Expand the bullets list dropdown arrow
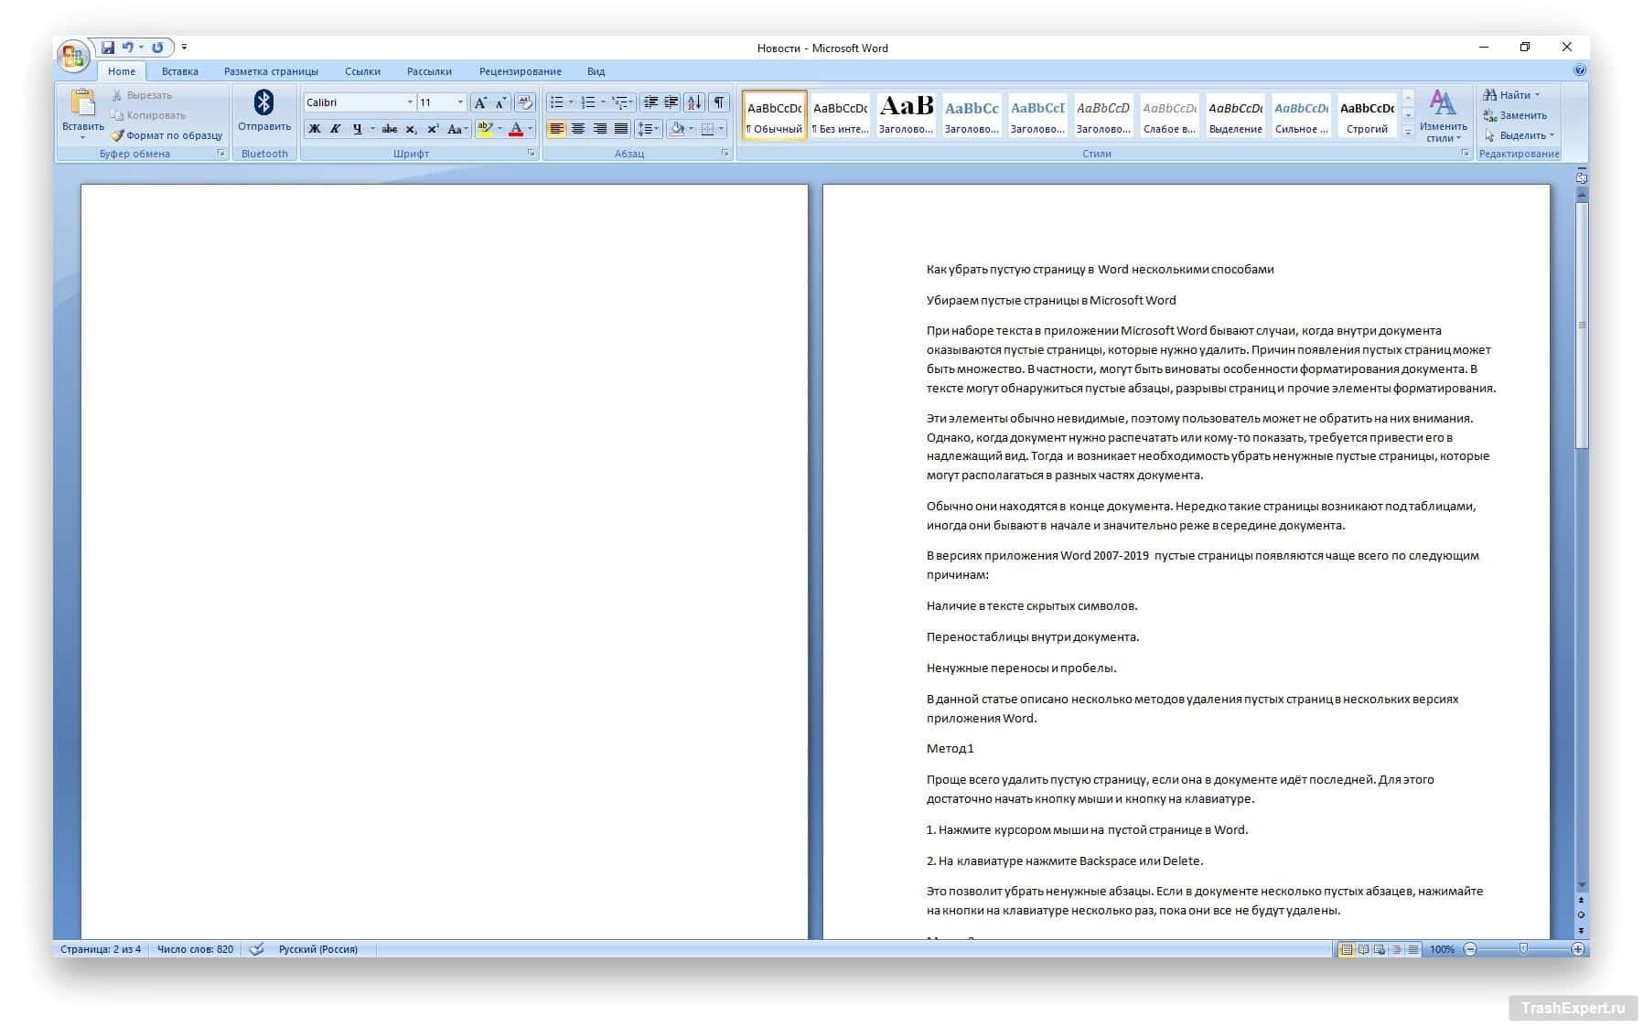The width and height of the screenshot is (1643, 1026). [571, 102]
